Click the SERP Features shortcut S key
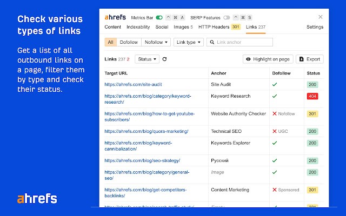The image size is (346, 216). 250,18
